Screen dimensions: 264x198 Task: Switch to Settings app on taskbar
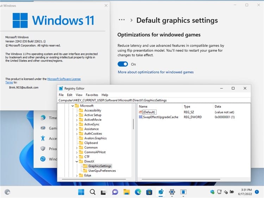pyautogui.click(x=172, y=192)
